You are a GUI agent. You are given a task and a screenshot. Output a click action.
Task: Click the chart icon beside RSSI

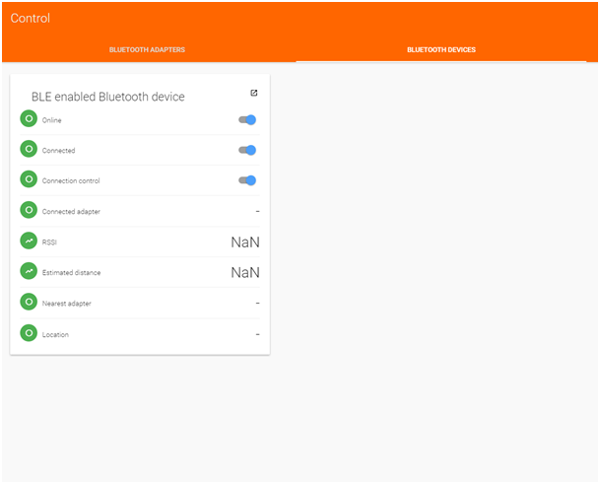(29, 241)
